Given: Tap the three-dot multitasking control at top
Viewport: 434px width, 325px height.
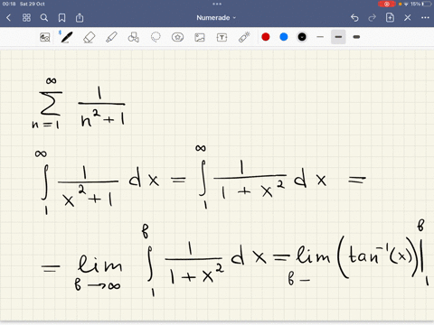Looking at the screenshot, I should 217,4.
